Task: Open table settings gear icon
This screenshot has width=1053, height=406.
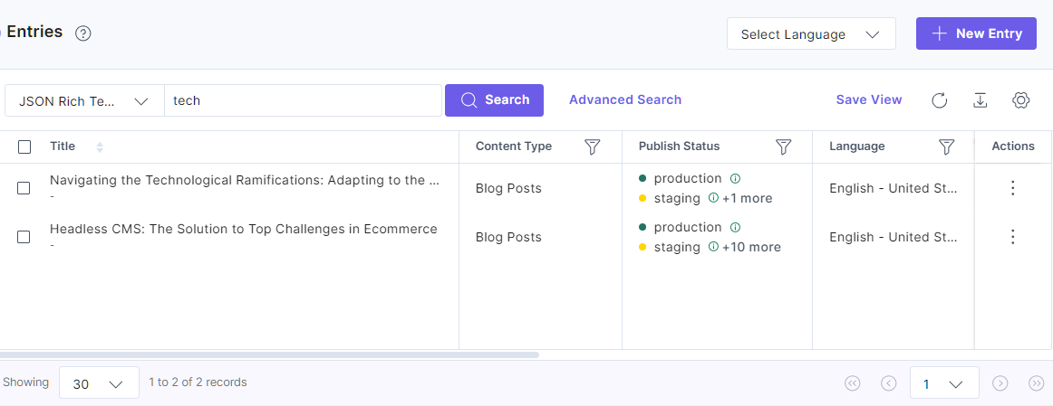Action: coord(1020,100)
